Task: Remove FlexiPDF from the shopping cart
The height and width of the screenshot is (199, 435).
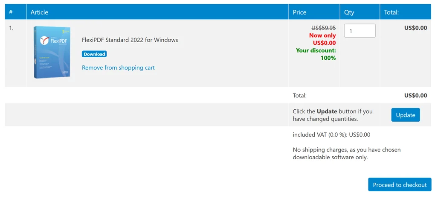Action: (118, 67)
